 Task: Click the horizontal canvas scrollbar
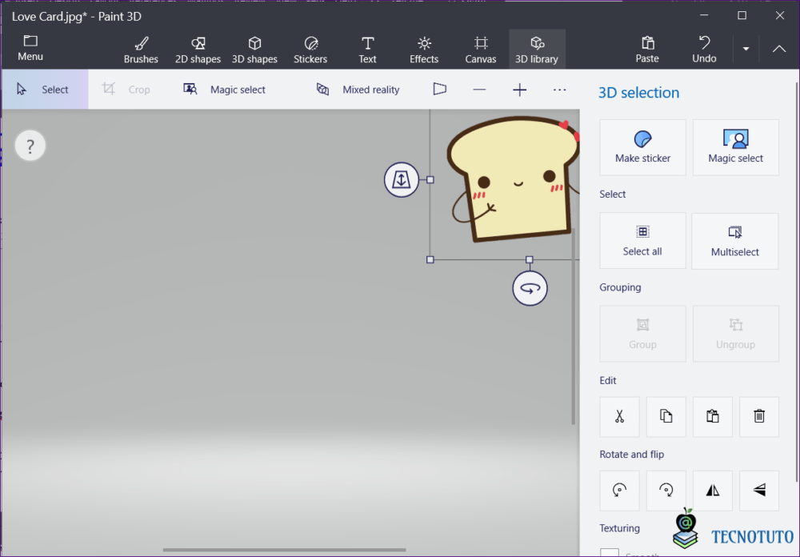point(285,550)
